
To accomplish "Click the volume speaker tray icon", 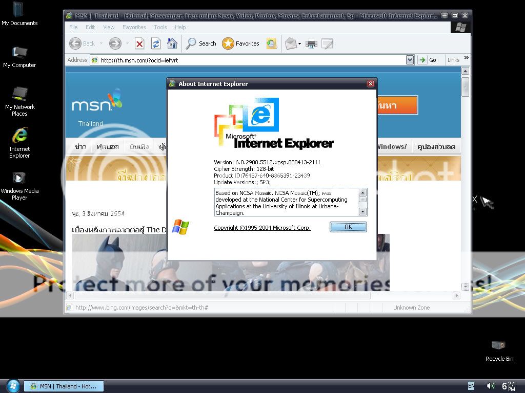I will tap(490, 386).
